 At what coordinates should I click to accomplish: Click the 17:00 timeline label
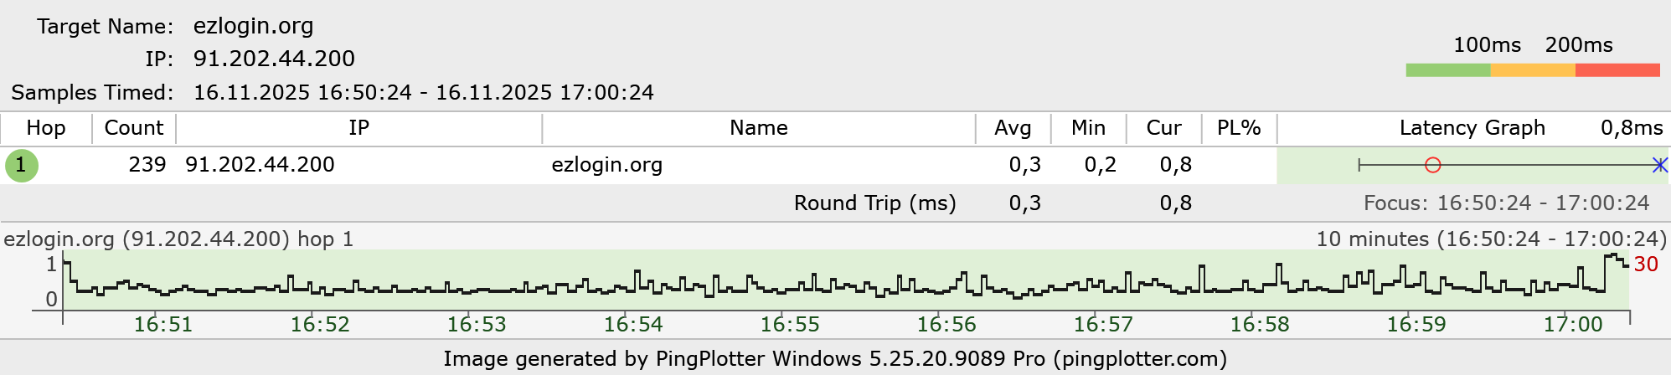[1573, 325]
